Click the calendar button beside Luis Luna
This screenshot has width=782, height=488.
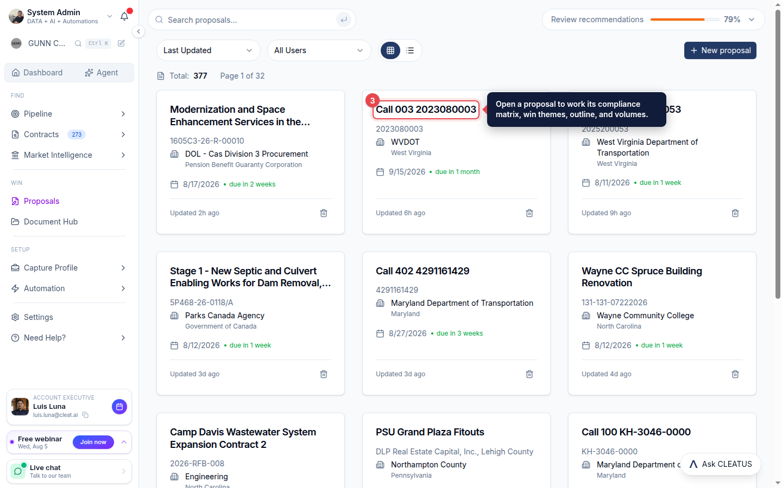click(x=119, y=407)
